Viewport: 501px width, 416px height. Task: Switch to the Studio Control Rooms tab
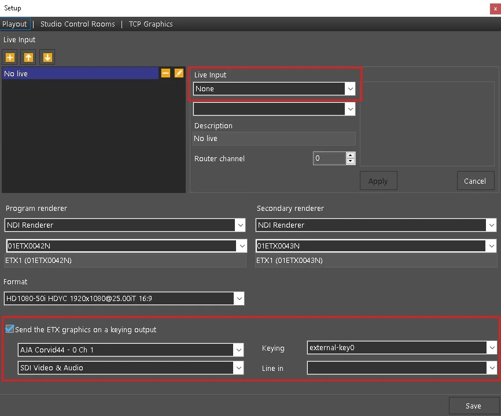(x=78, y=24)
